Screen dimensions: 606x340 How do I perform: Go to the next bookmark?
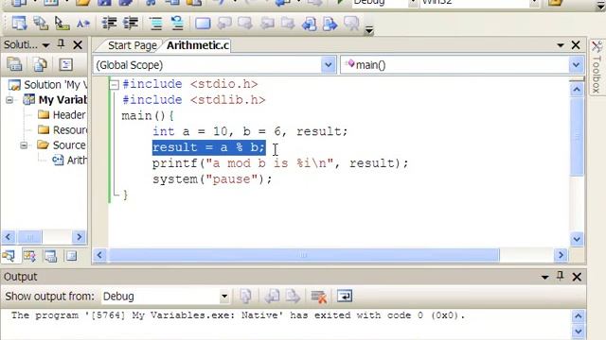[x=245, y=24]
